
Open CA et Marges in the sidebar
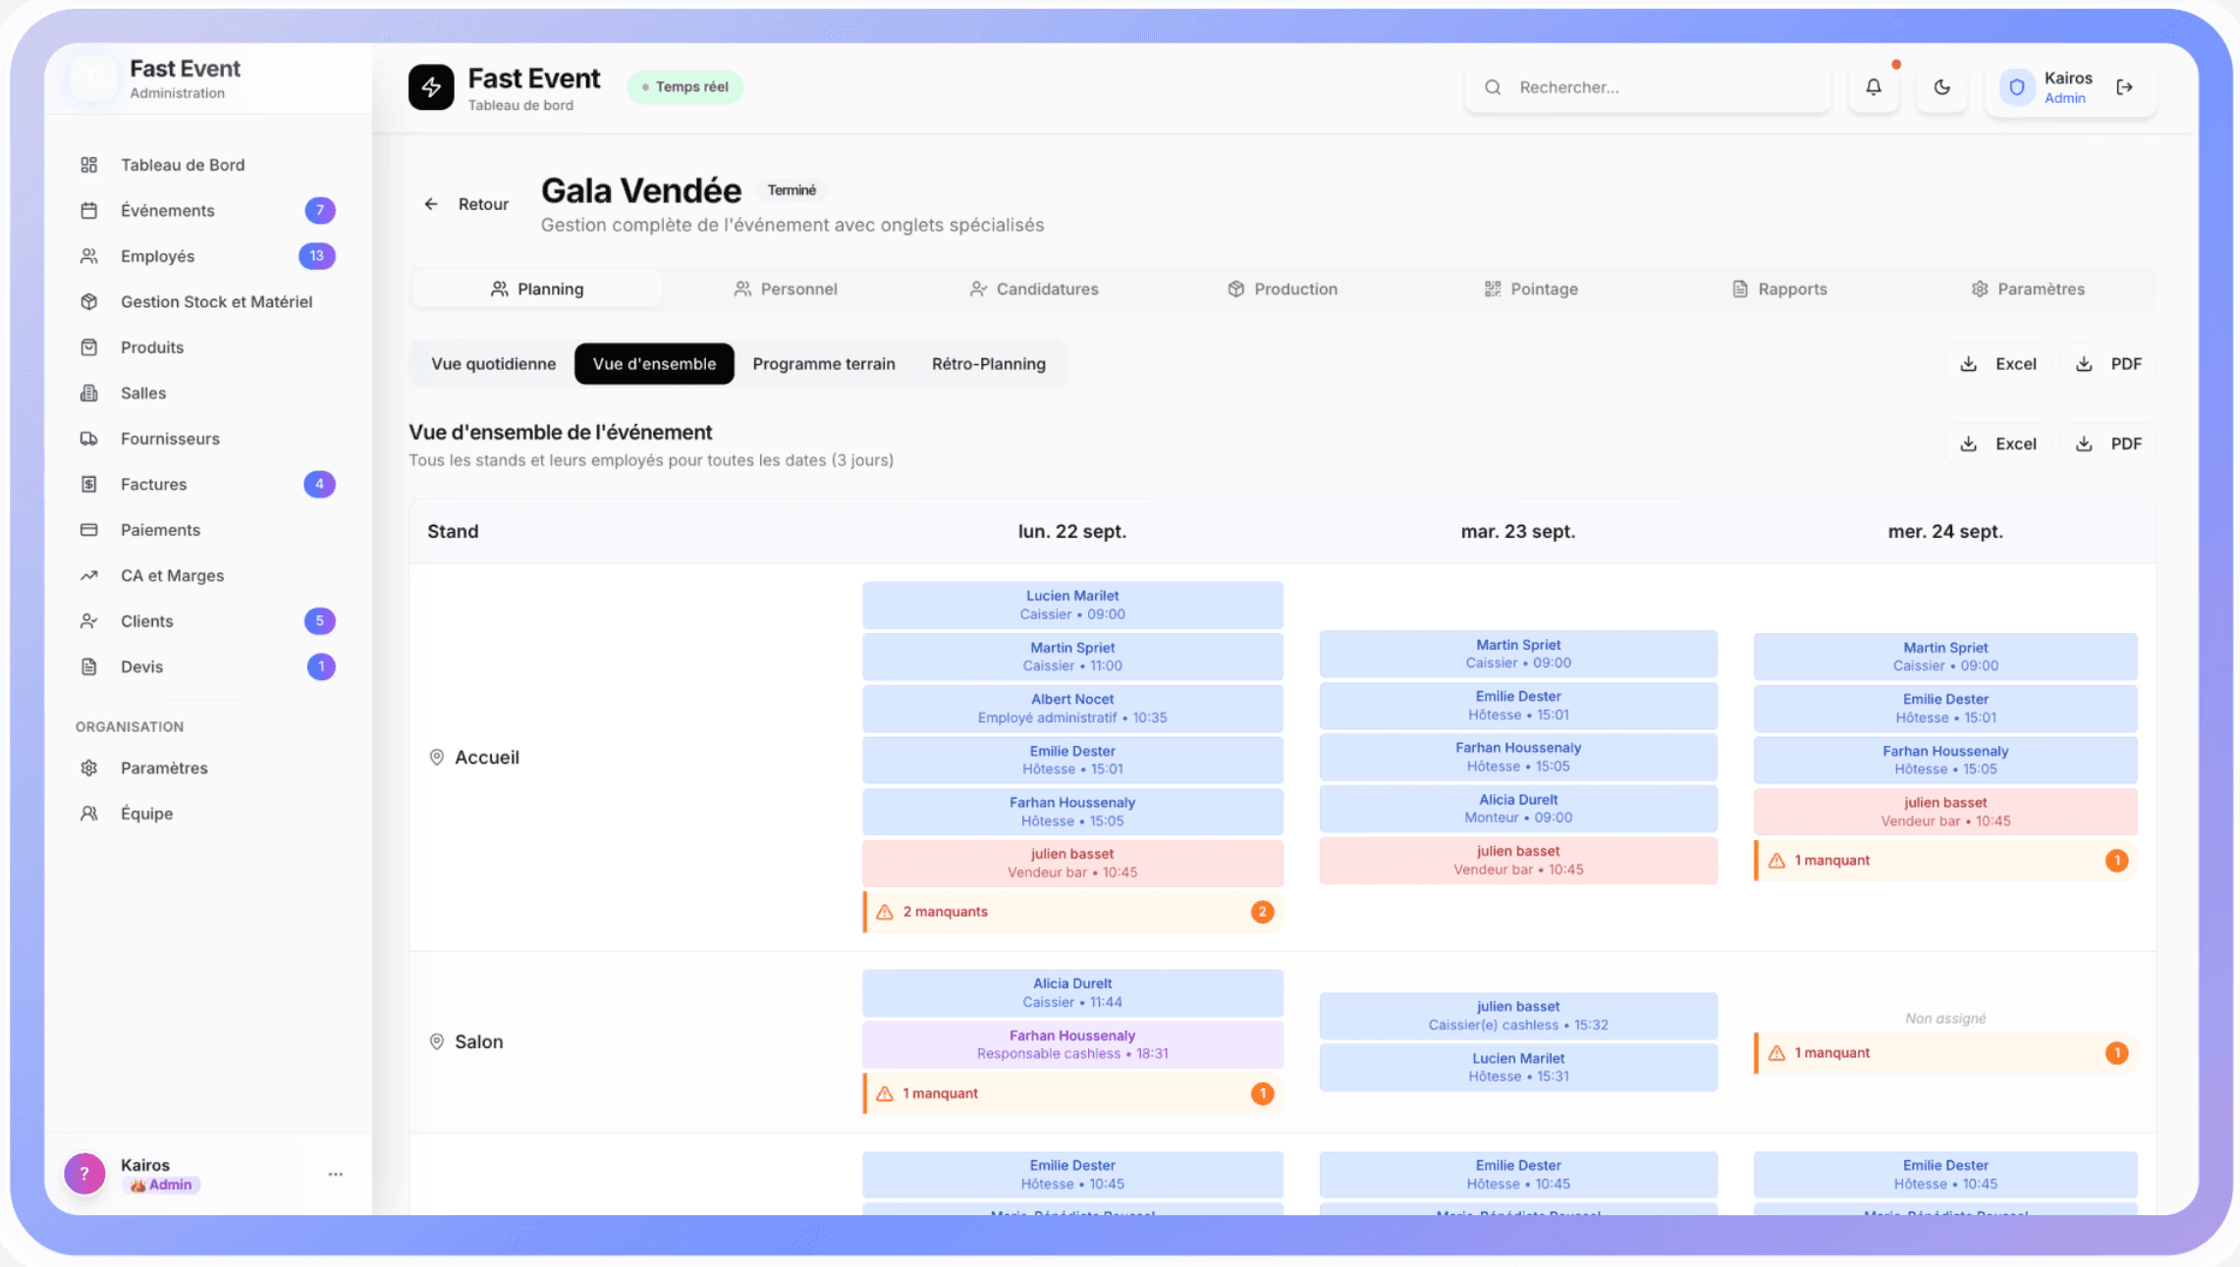(x=207, y=575)
